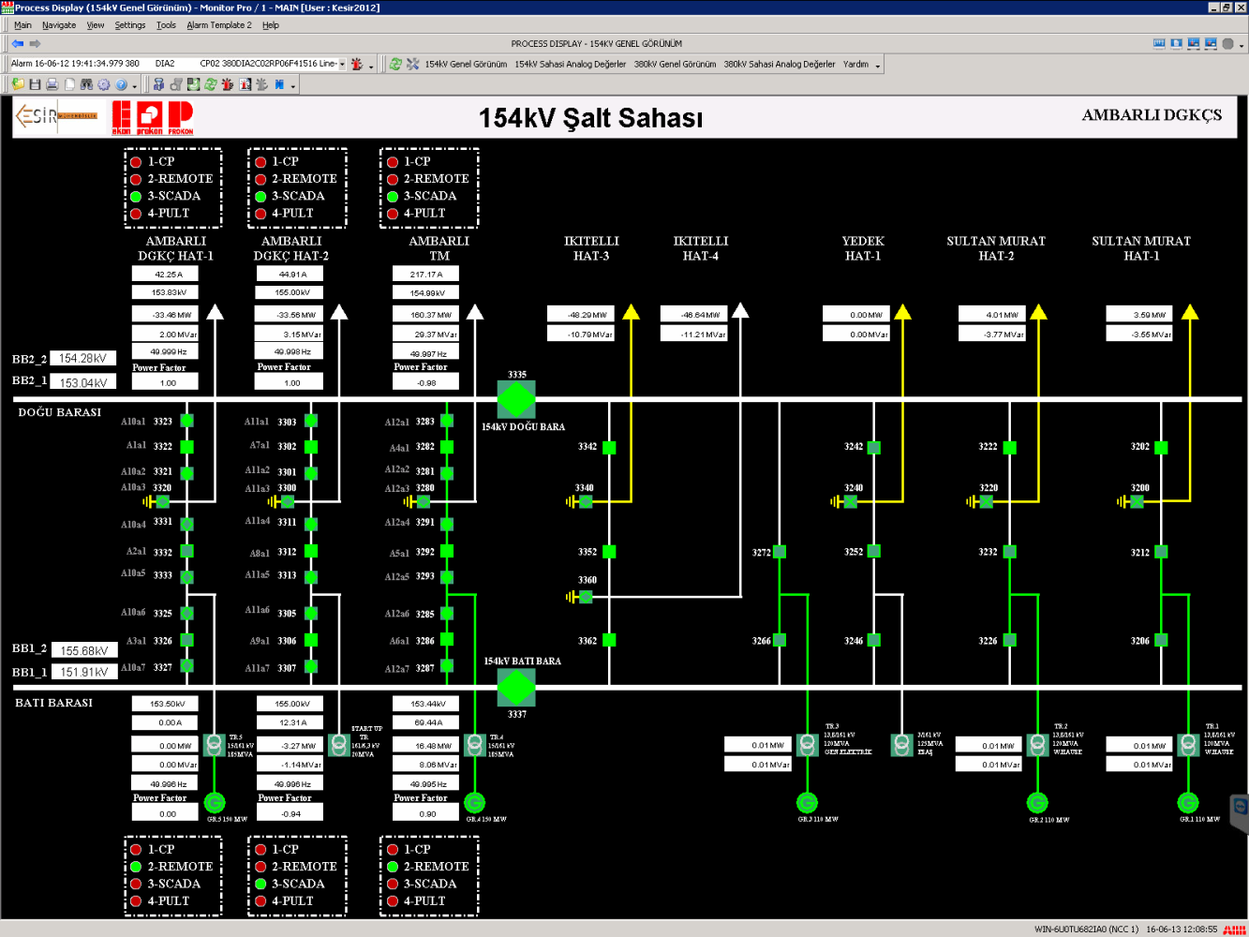The width and height of the screenshot is (1249, 937).
Task: Select 2-REMOTE in top Ambarlı TM panel
Action: [x=393, y=179]
